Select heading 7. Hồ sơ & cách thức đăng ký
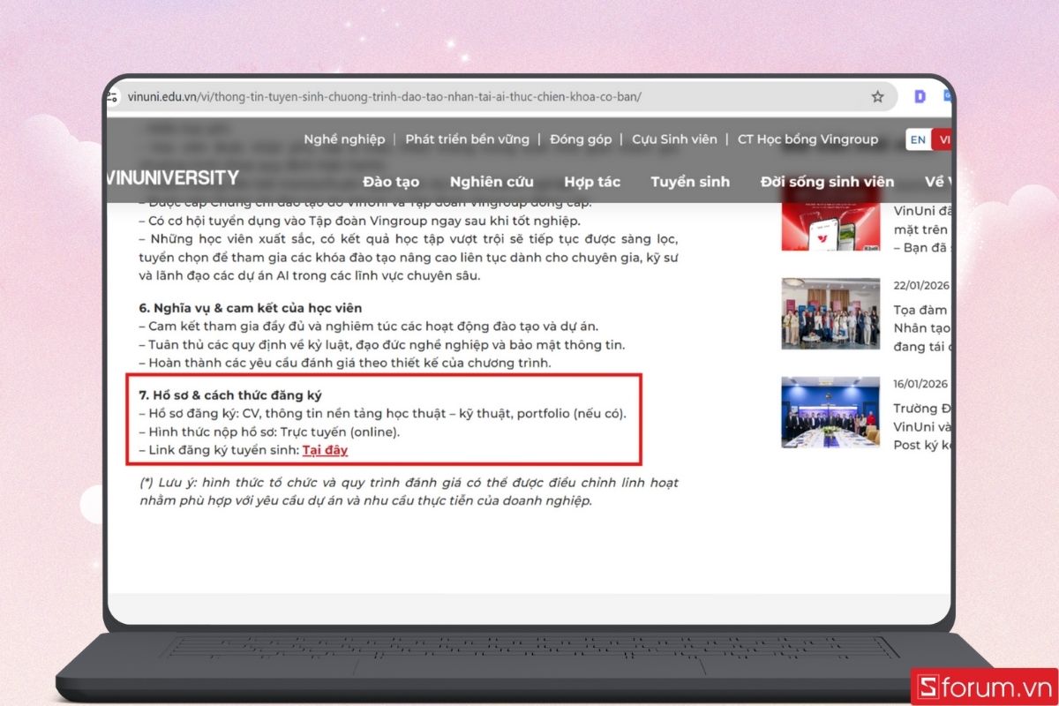This screenshot has width=1059, height=706. tap(230, 394)
